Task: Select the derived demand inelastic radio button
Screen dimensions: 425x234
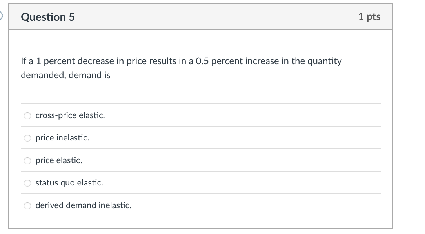Action: click(27, 205)
